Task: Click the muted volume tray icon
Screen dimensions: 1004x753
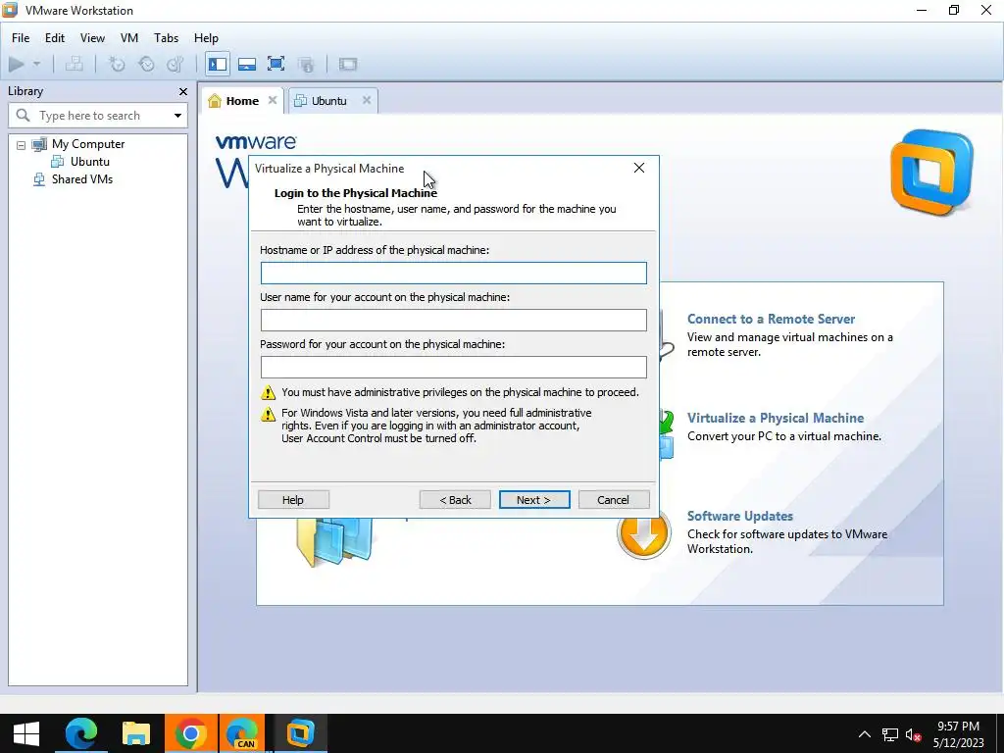Action: coord(914,734)
